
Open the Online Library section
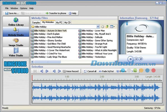point(16,22)
